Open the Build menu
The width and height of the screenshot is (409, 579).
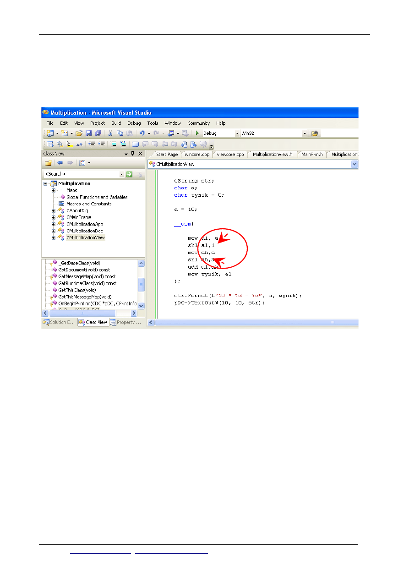116,123
